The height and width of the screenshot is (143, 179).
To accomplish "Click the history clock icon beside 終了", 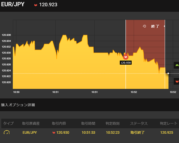I will click(x=144, y=26).
